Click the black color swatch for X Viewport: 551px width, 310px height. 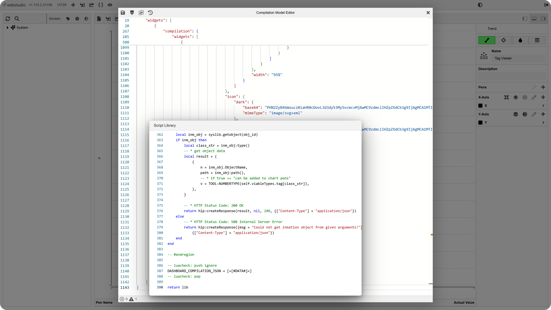(480, 106)
